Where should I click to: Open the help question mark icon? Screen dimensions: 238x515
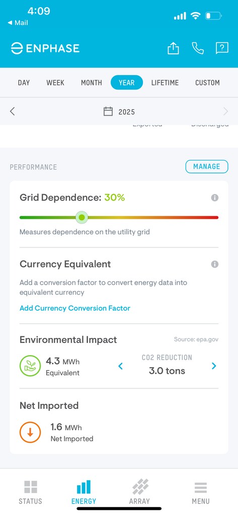222,48
